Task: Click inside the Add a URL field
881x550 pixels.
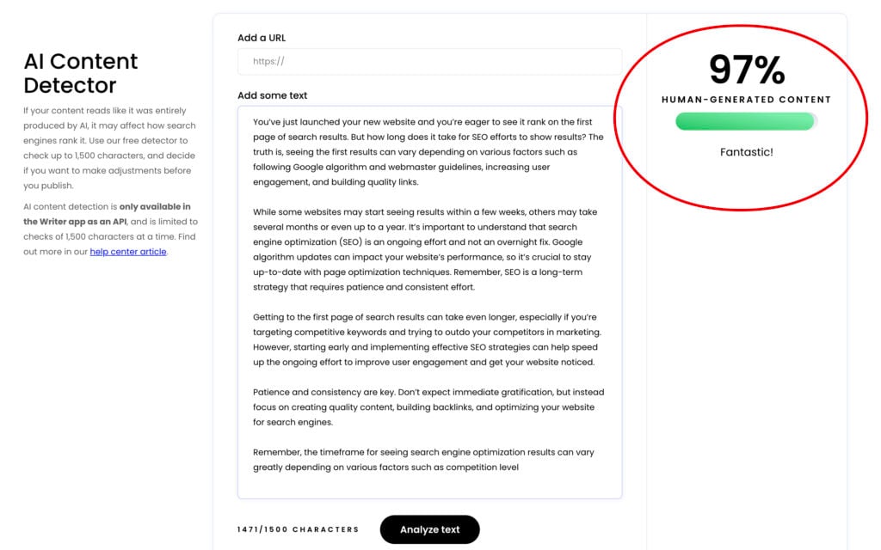Action: pyautogui.click(x=428, y=62)
